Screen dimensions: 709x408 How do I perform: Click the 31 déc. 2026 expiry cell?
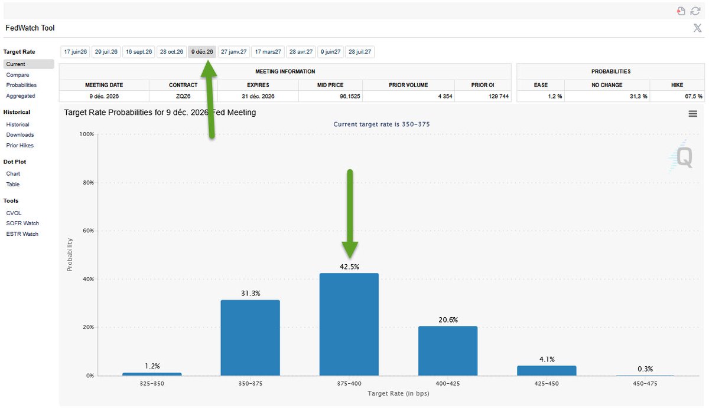258,96
